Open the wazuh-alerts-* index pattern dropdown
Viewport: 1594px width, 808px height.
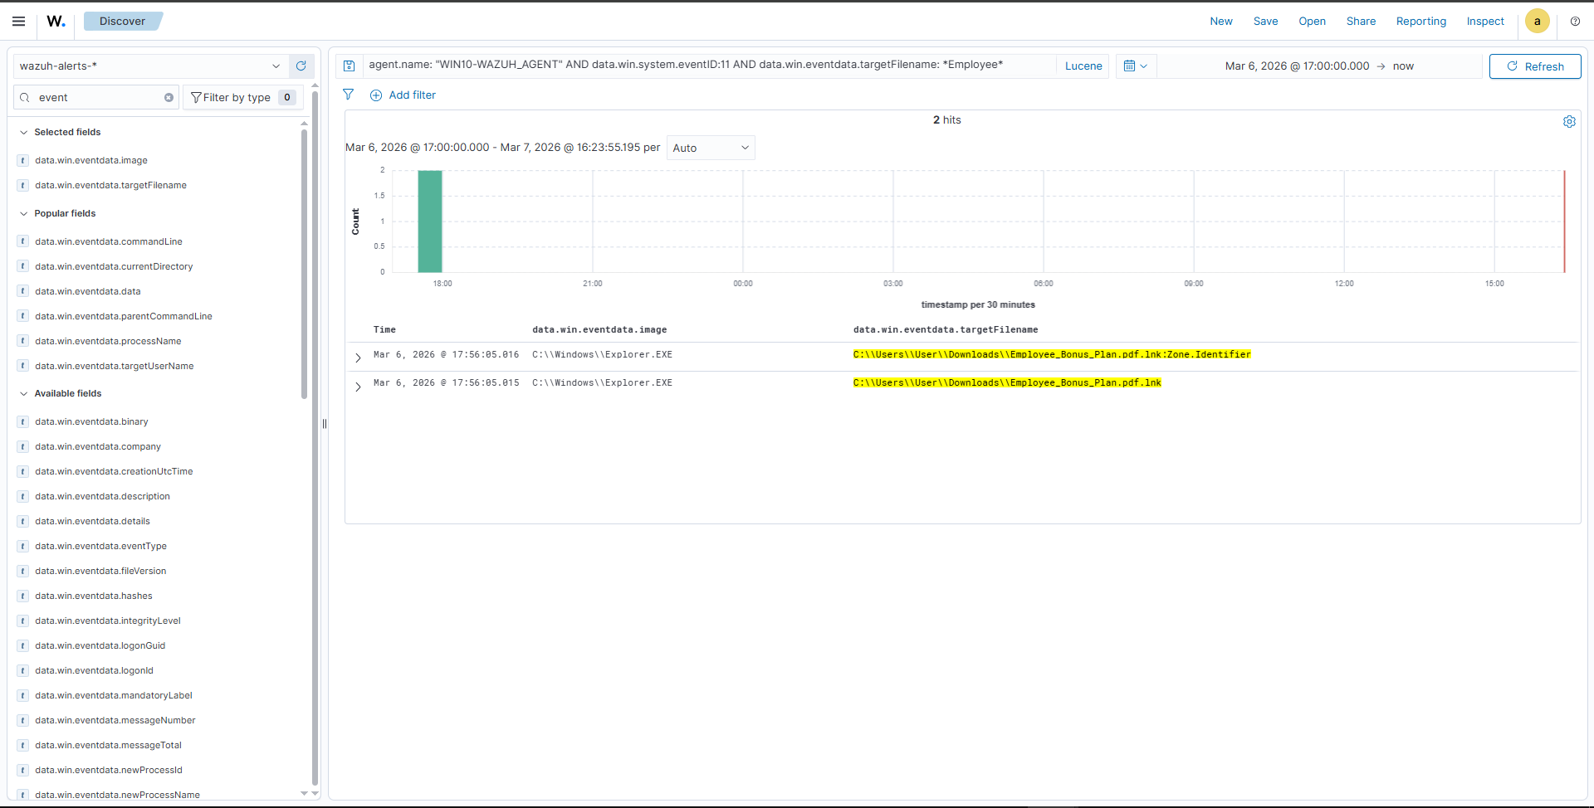pyautogui.click(x=150, y=66)
